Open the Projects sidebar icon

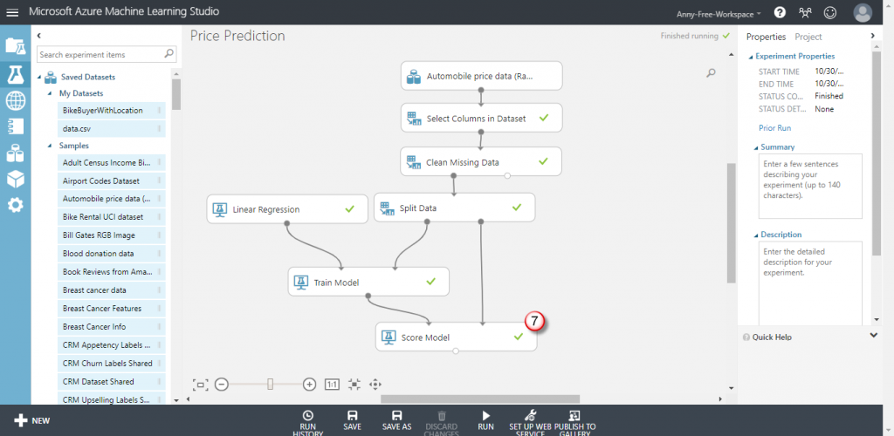(16, 45)
